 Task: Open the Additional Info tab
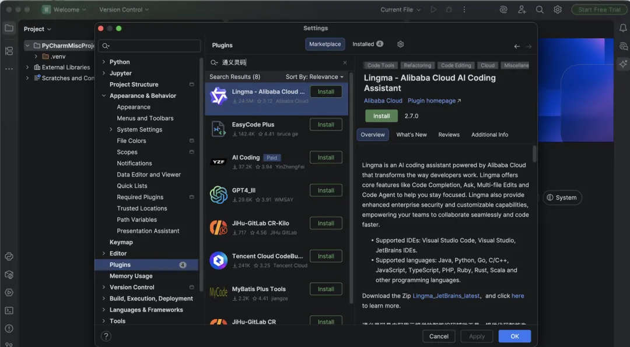click(x=489, y=134)
